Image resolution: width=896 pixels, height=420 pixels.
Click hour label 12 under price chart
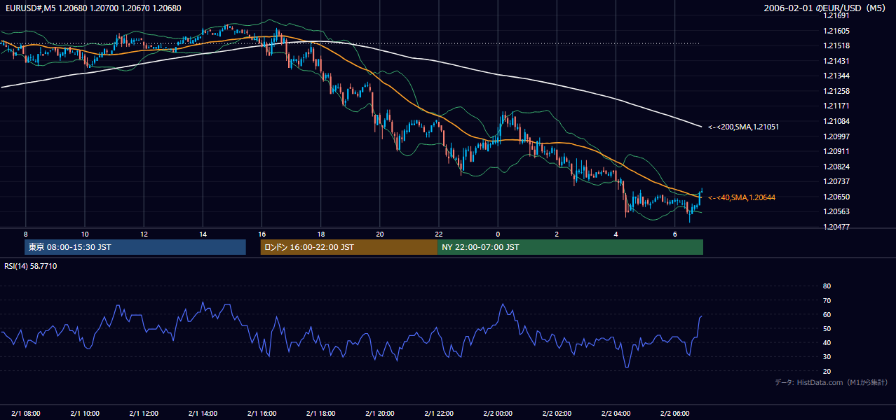pyautogui.click(x=143, y=233)
